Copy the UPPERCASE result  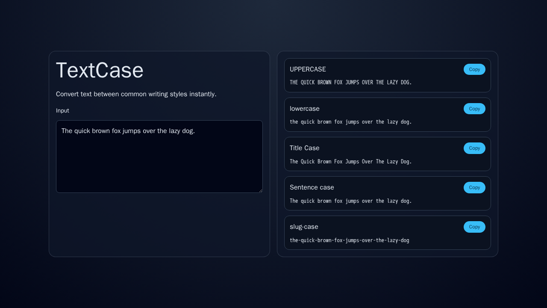tap(474, 69)
